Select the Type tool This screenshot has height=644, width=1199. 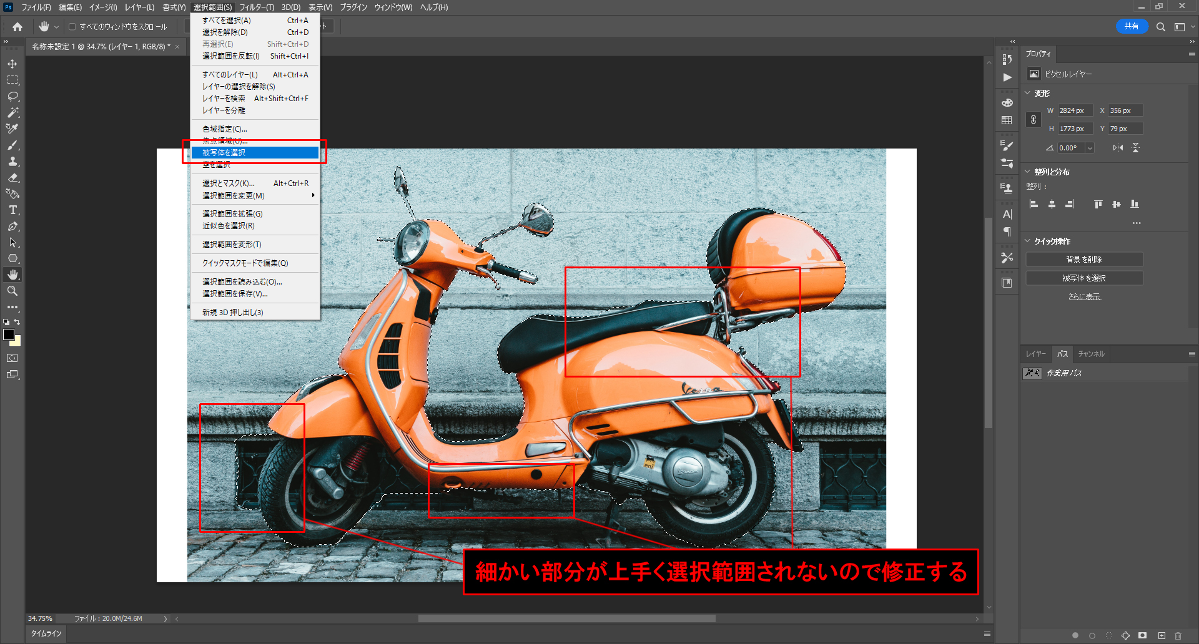pos(12,210)
